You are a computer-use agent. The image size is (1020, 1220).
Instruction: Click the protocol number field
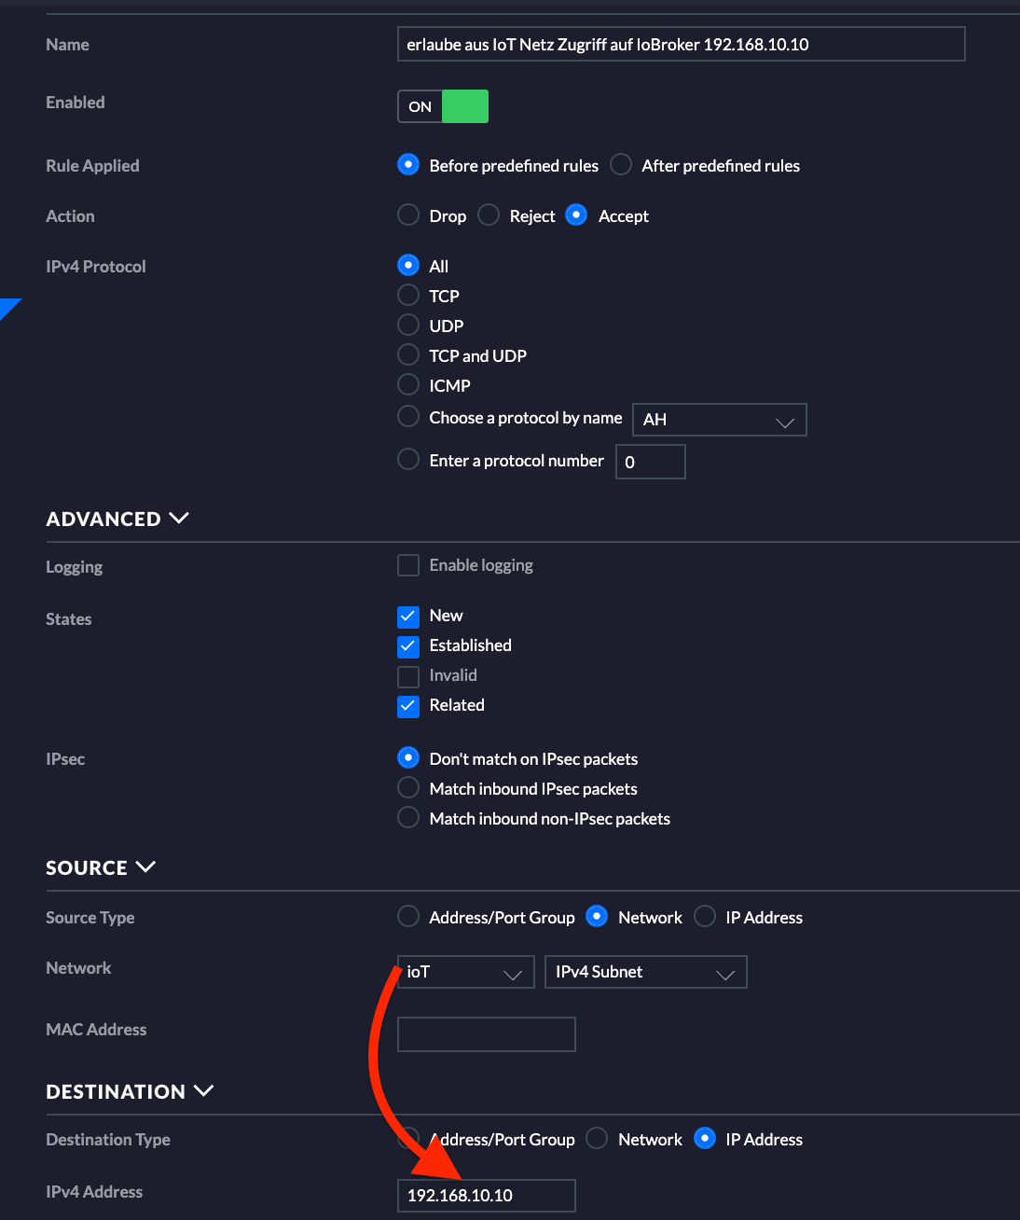tap(651, 462)
